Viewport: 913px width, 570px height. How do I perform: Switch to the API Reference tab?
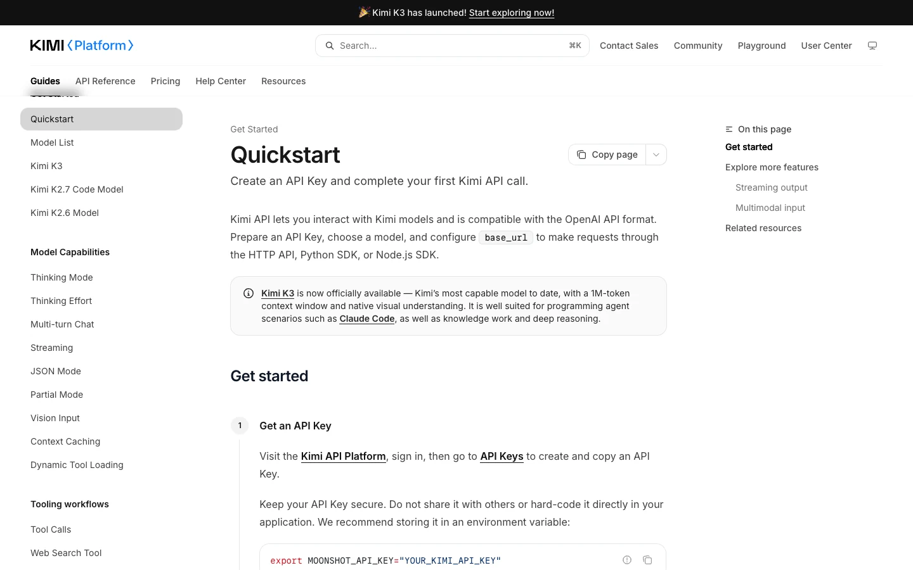click(105, 81)
